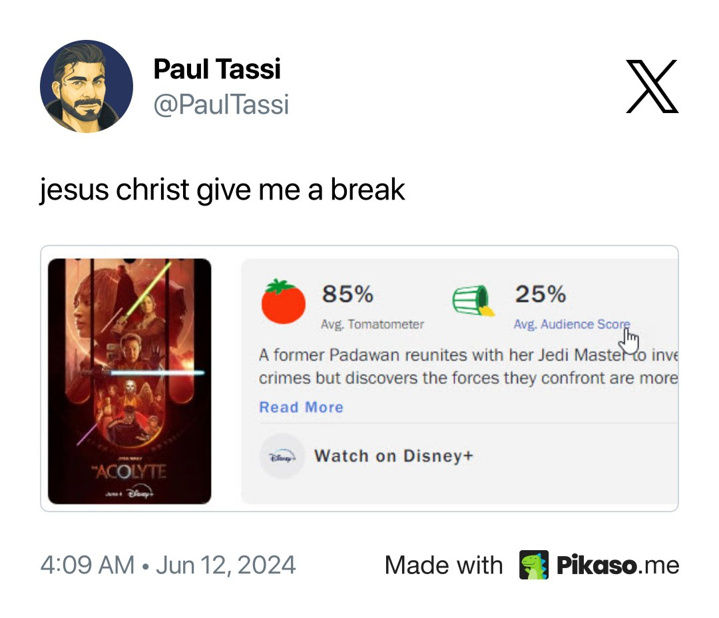Click the Jun 12, 2024 date
719x618 pixels.
pyautogui.click(x=226, y=565)
